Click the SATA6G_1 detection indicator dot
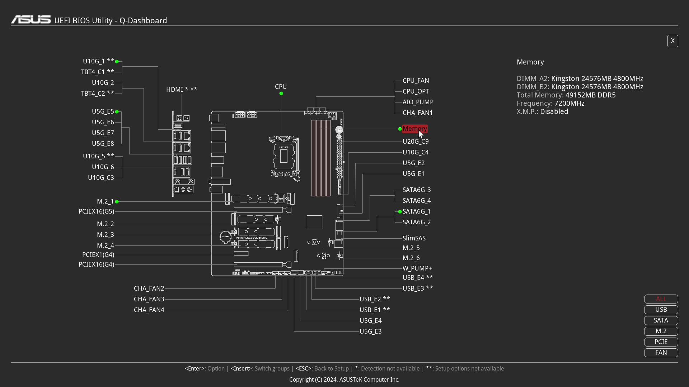Image resolution: width=689 pixels, height=387 pixels. click(x=399, y=212)
